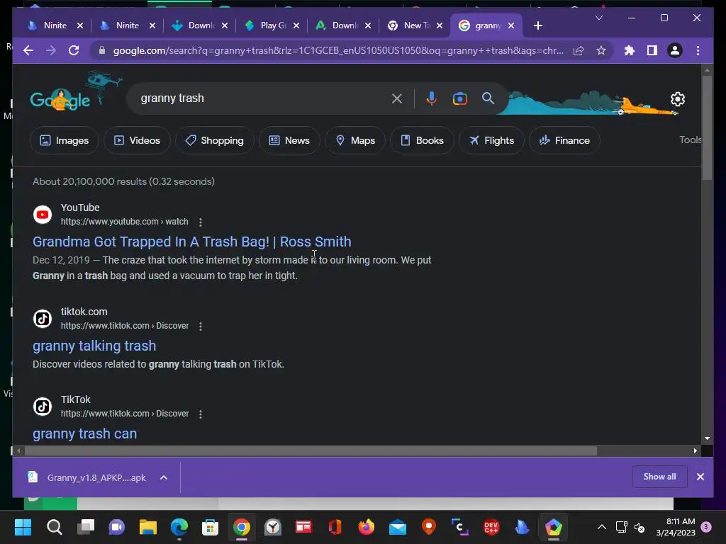The image size is (726, 544).
Task: Focus the address bar URL
Action: coord(338,50)
